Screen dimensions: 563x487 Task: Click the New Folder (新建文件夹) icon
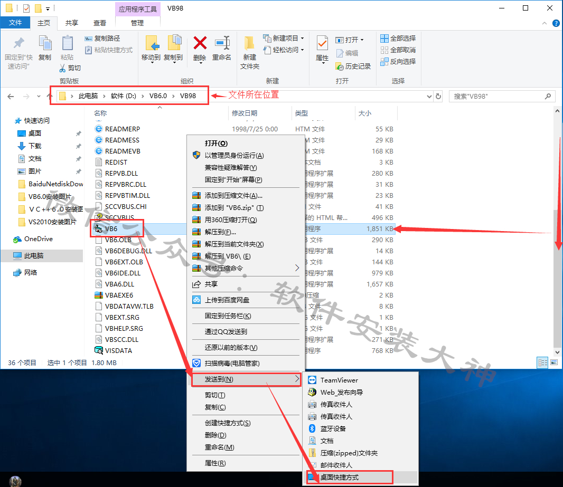[x=249, y=43]
